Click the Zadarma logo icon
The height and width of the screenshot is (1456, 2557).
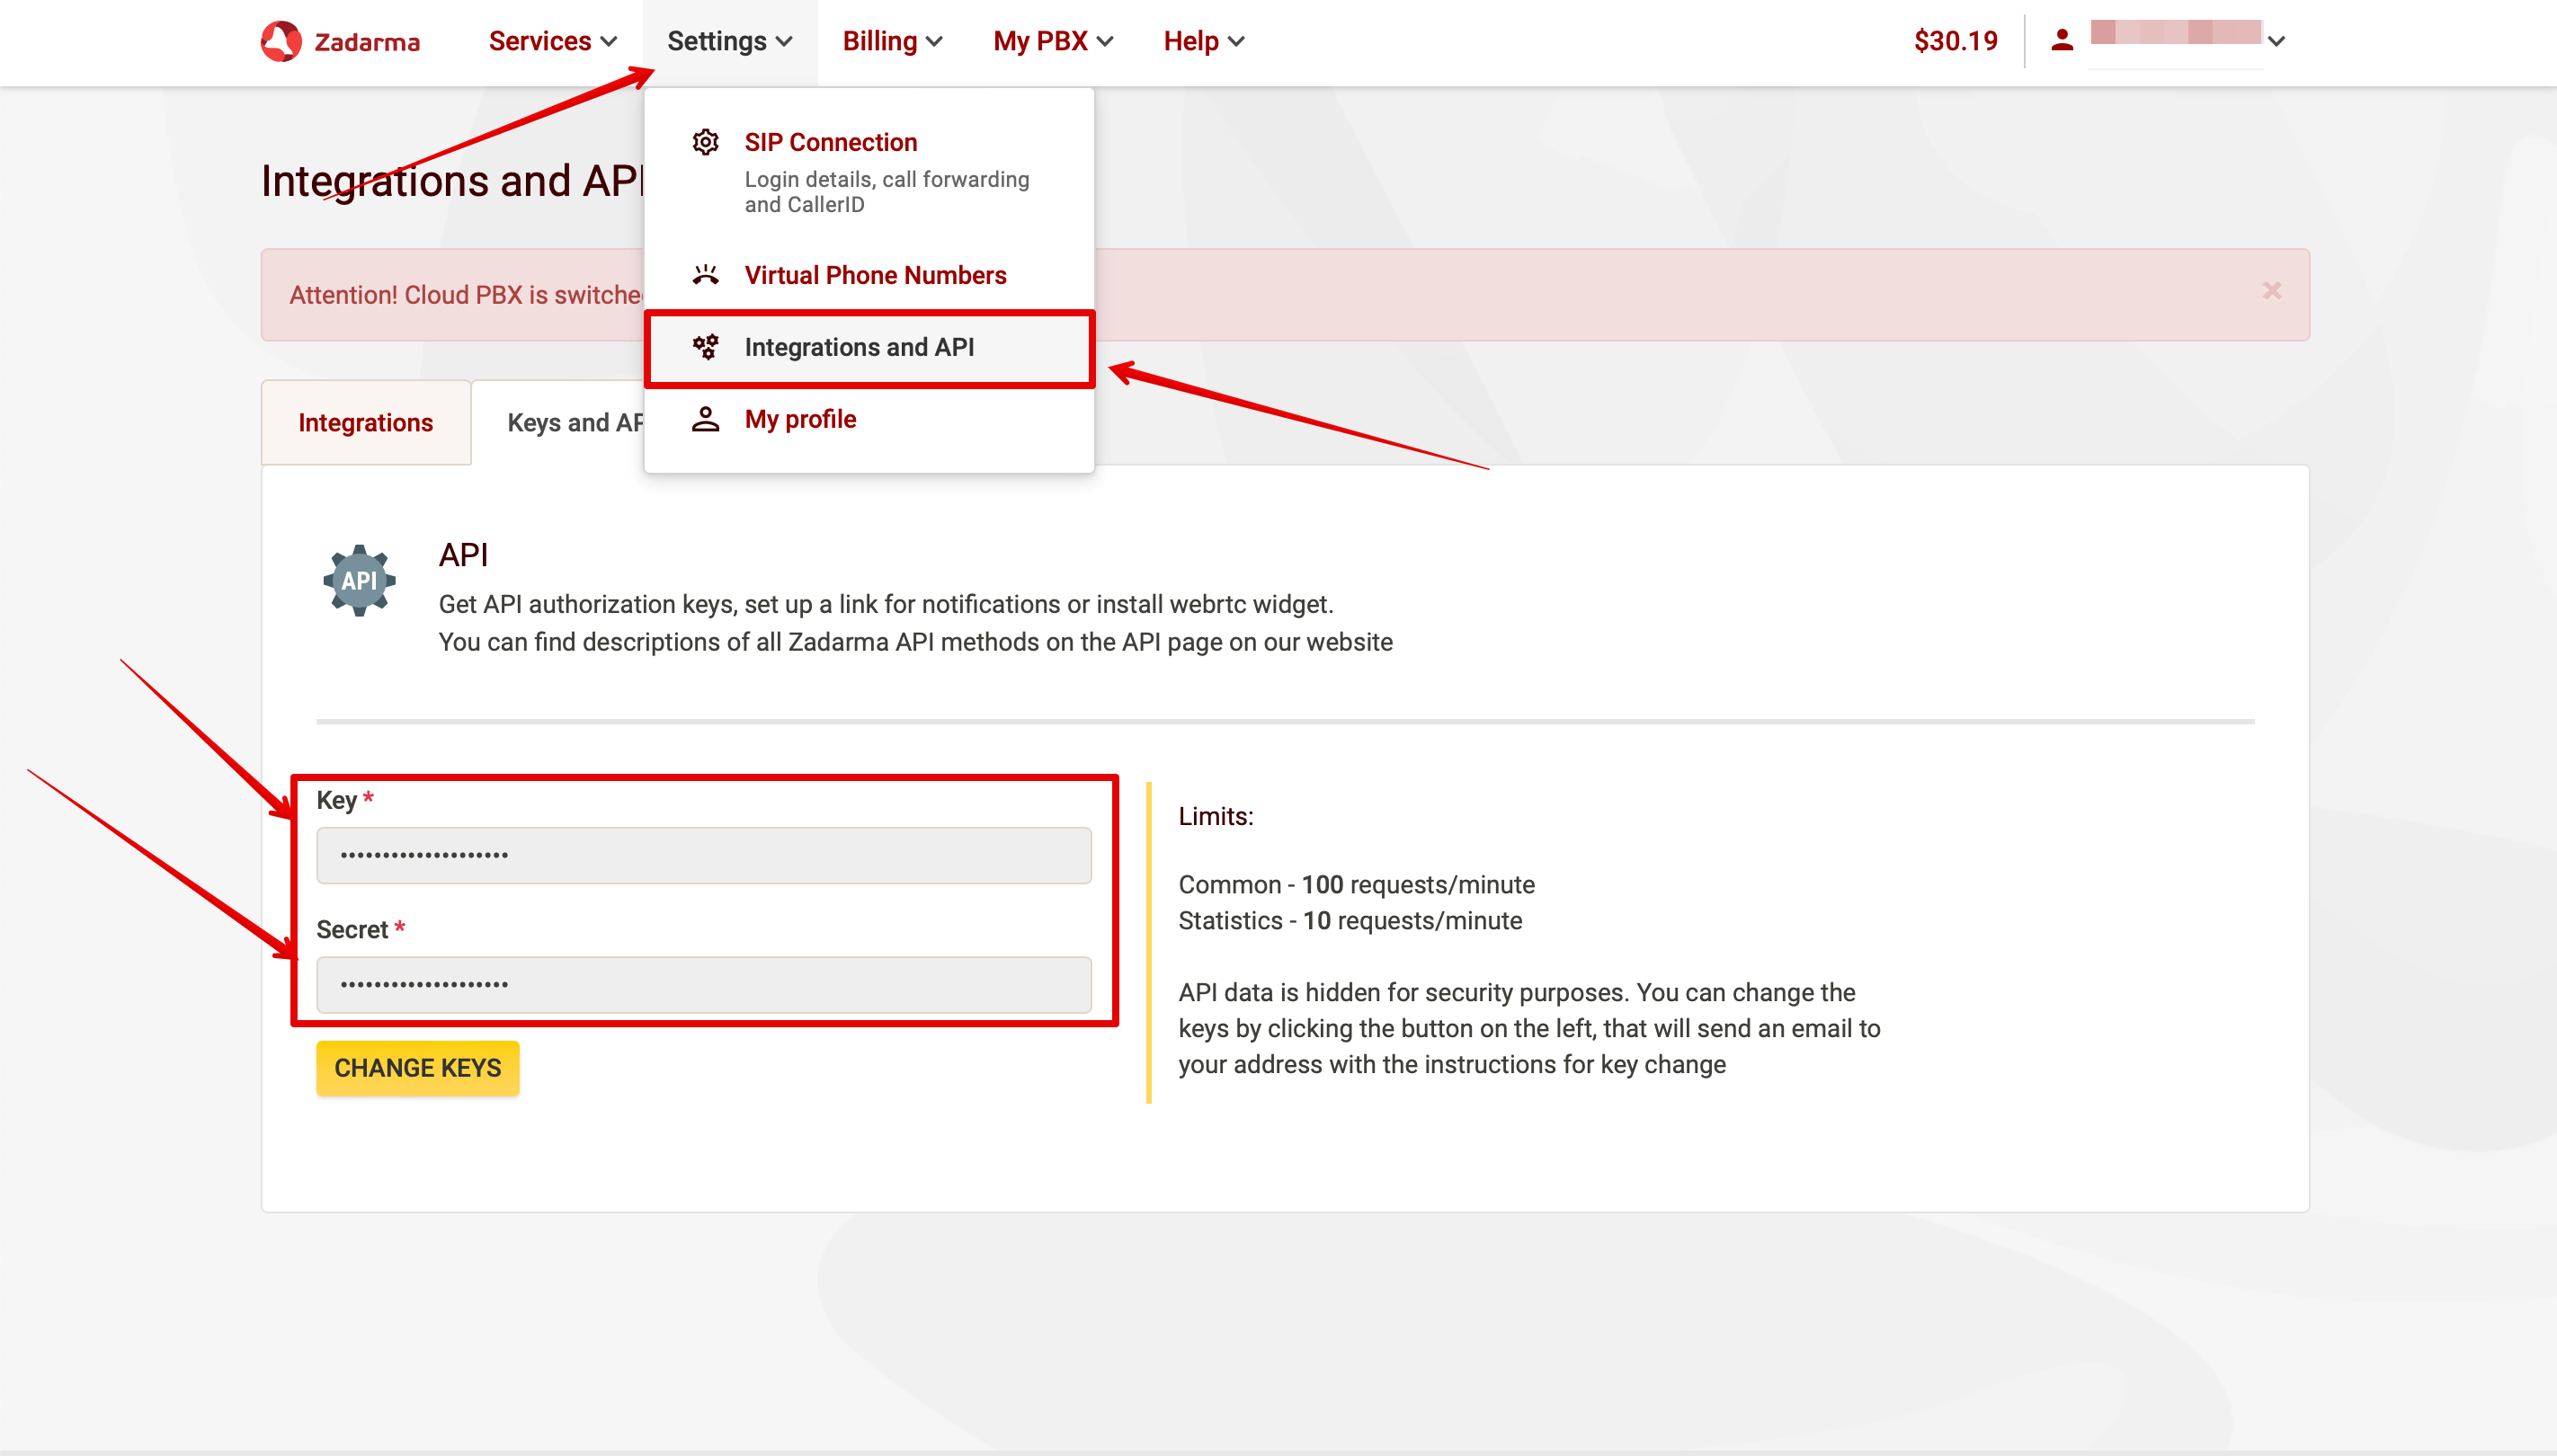point(281,40)
